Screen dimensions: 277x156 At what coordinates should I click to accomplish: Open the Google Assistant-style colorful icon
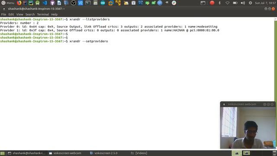[x=174, y=3]
